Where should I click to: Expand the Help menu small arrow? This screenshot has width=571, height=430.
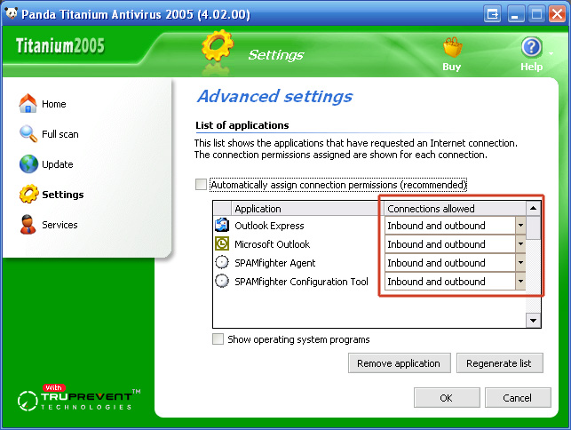[551, 53]
